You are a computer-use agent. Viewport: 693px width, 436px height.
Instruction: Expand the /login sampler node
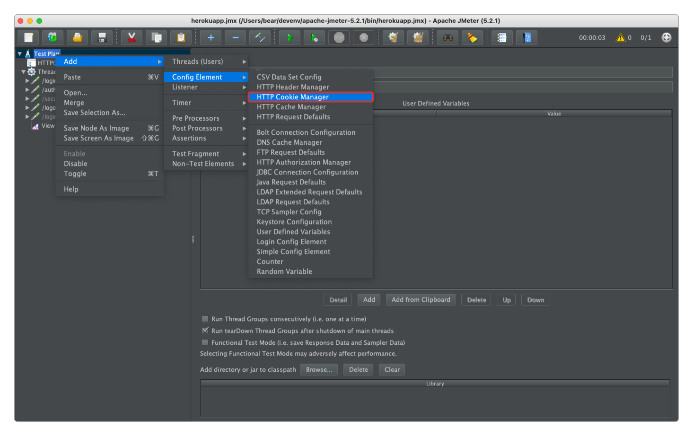[27, 81]
